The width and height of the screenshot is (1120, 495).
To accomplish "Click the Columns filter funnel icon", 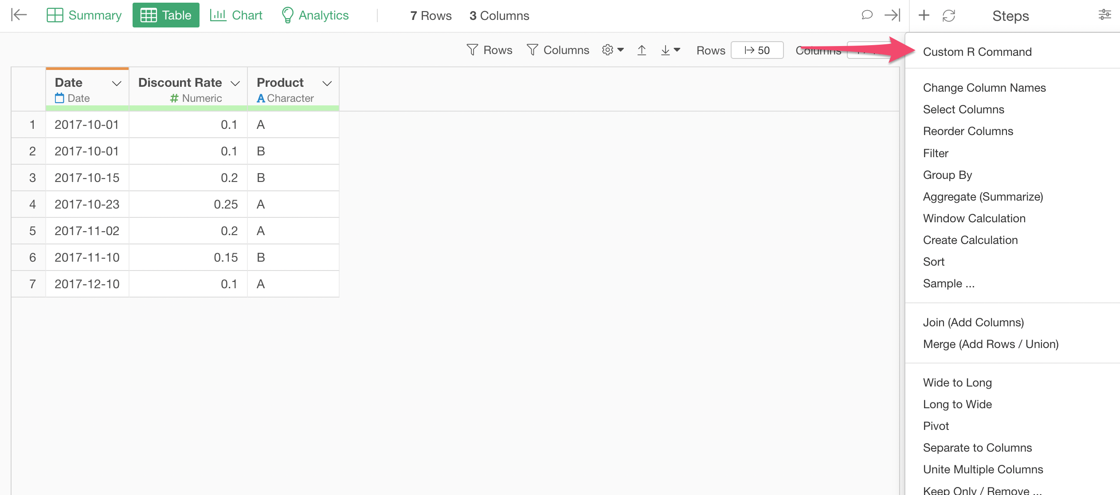I will 533,50.
